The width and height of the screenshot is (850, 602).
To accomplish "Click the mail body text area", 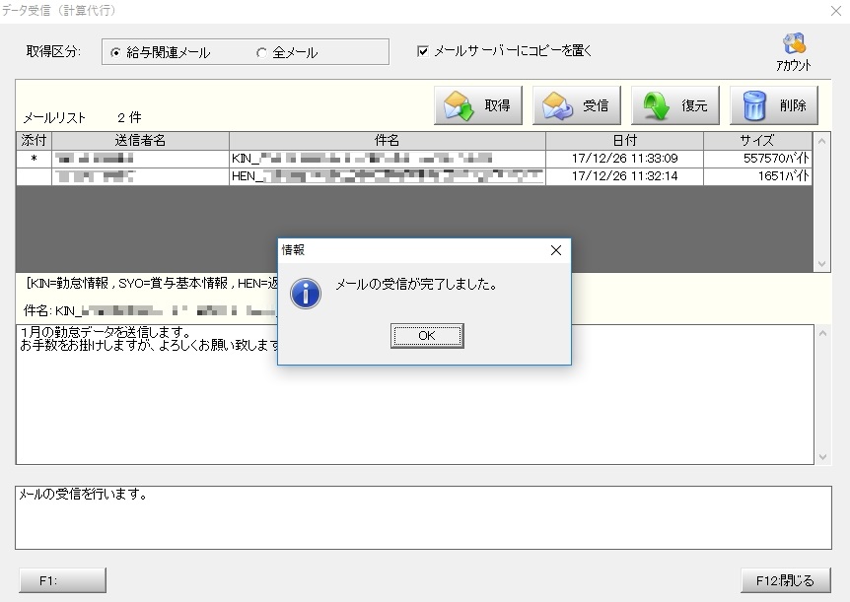I will tap(415, 394).
